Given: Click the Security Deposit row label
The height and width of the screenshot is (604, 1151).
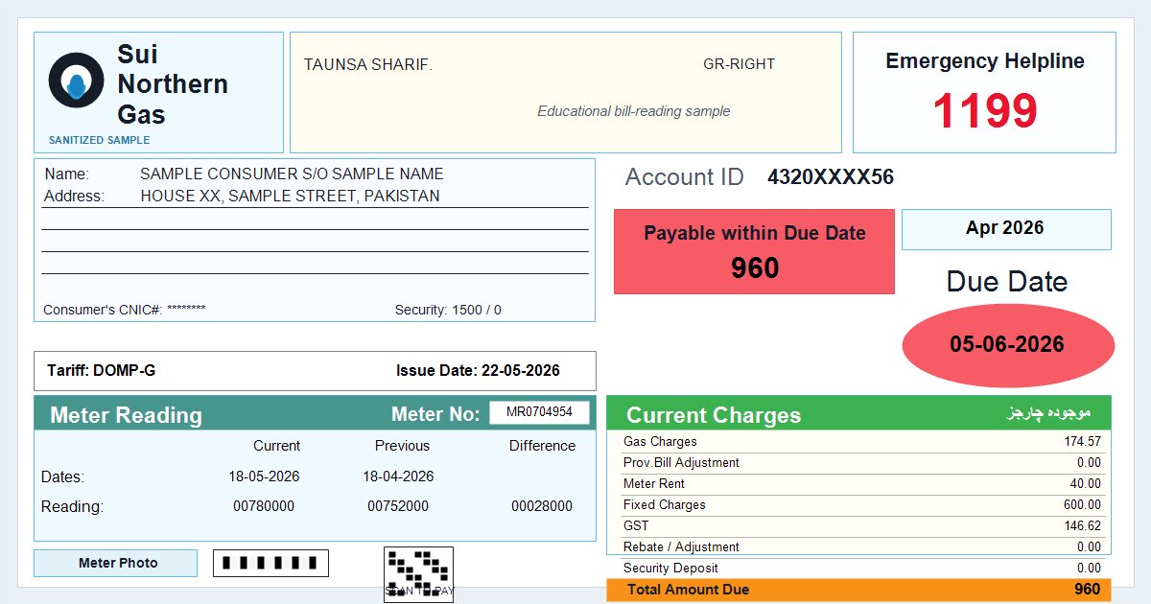Looking at the screenshot, I should [x=670, y=569].
